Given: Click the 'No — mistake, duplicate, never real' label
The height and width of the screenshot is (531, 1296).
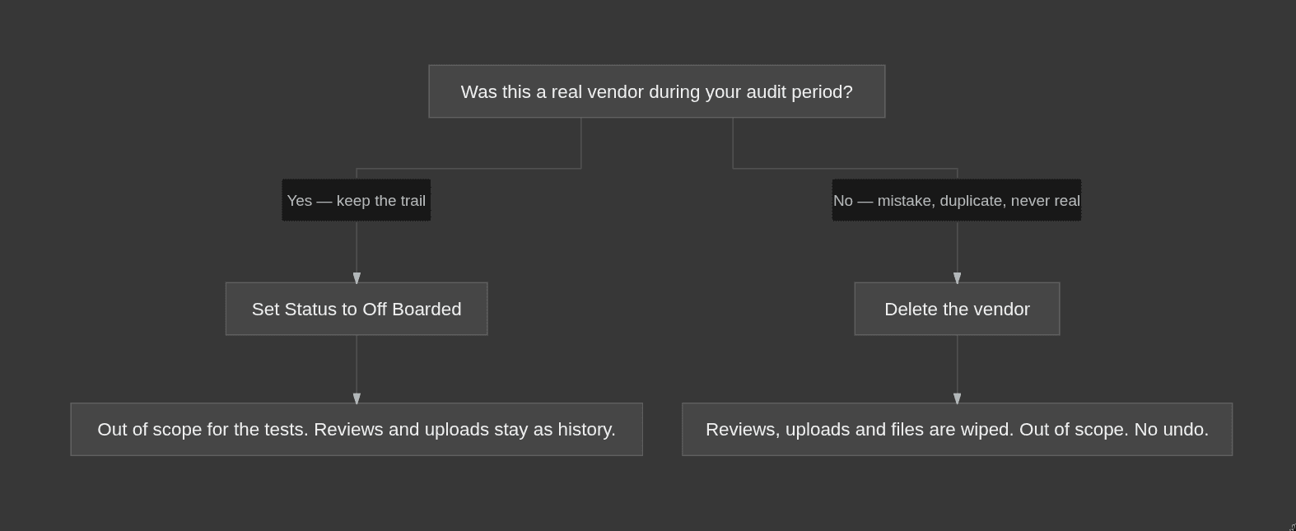Looking at the screenshot, I should pos(957,200).
